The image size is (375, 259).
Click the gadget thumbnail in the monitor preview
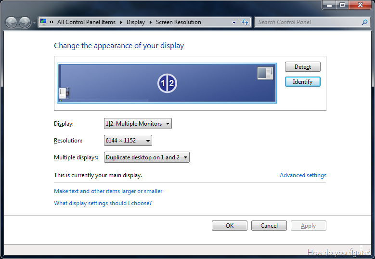click(x=265, y=73)
